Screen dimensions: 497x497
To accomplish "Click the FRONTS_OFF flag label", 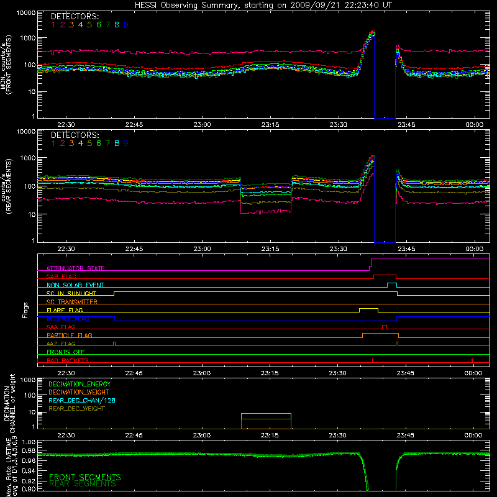I will click(x=66, y=352).
